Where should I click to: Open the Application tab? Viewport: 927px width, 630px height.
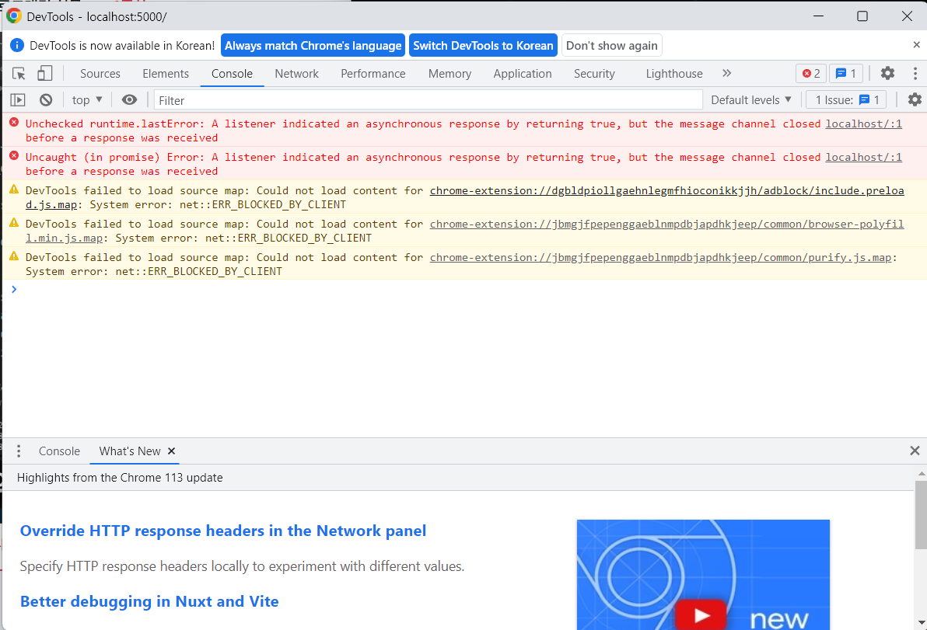(523, 74)
